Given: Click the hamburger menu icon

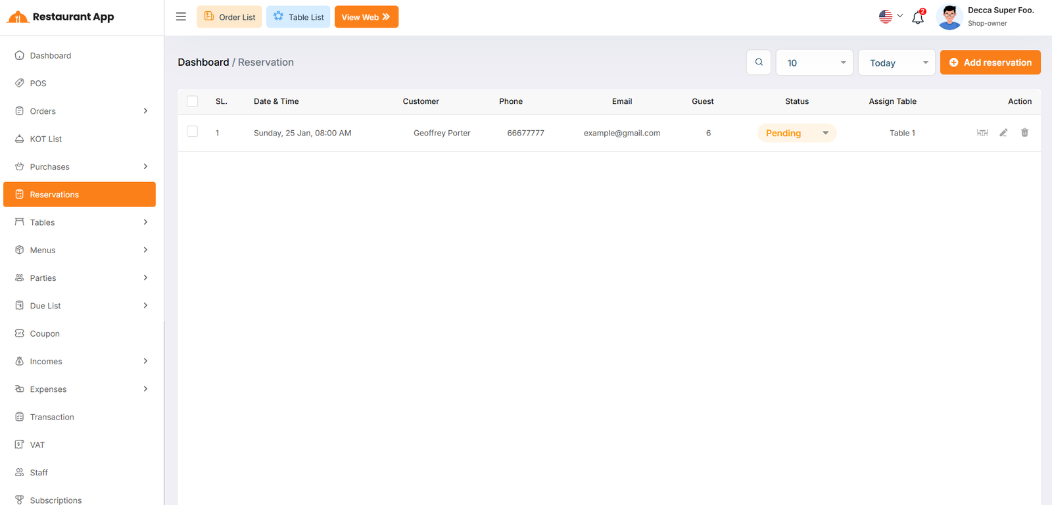Looking at the screenshot, I should pos(181,16).
